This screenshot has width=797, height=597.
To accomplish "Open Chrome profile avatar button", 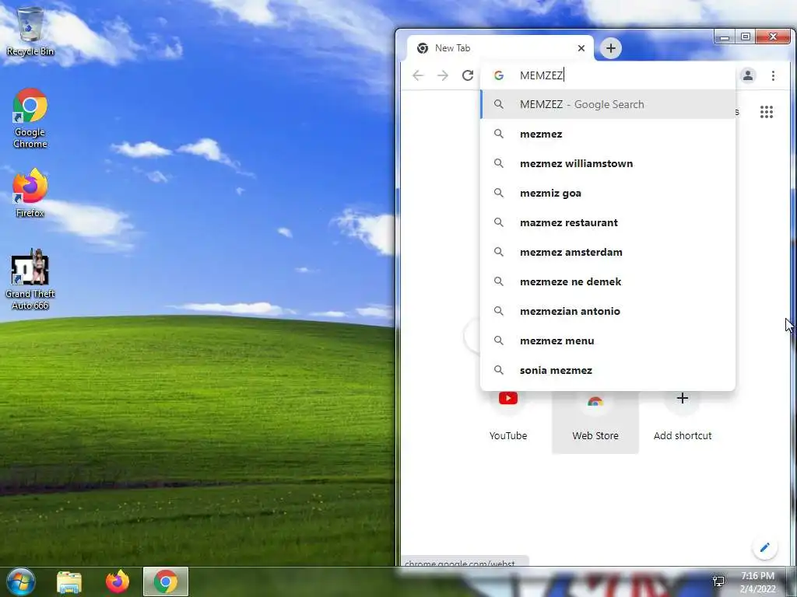I will click(x=748, y=75).
